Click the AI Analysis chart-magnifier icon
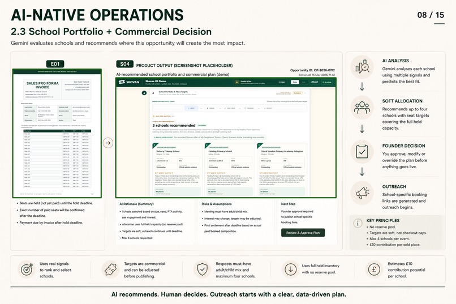 [362, 67]
